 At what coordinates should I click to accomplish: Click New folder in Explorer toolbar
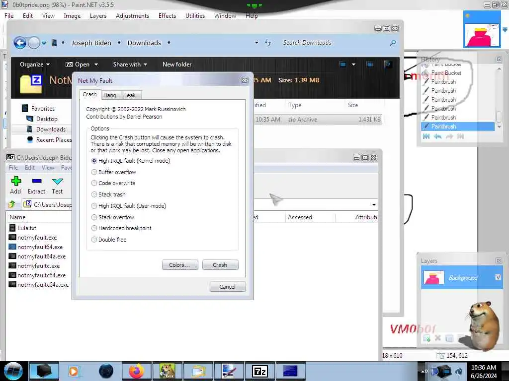177,64
